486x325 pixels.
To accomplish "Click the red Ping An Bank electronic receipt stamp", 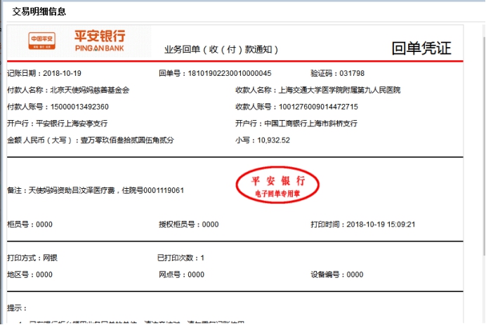I will click(277, 185).
